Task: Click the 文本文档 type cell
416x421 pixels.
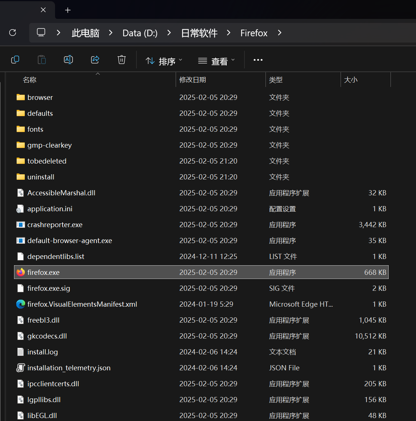Action: click(283, 352)
